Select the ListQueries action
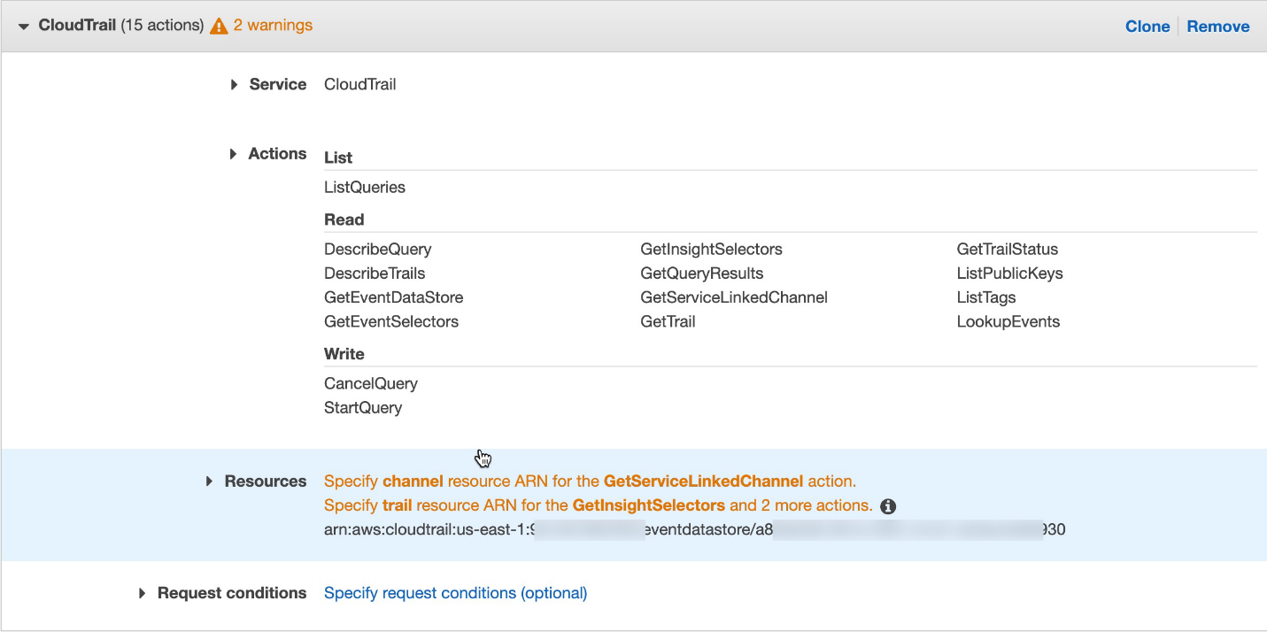The width and height of the screenshot is (1267, 632). [364, 187]
